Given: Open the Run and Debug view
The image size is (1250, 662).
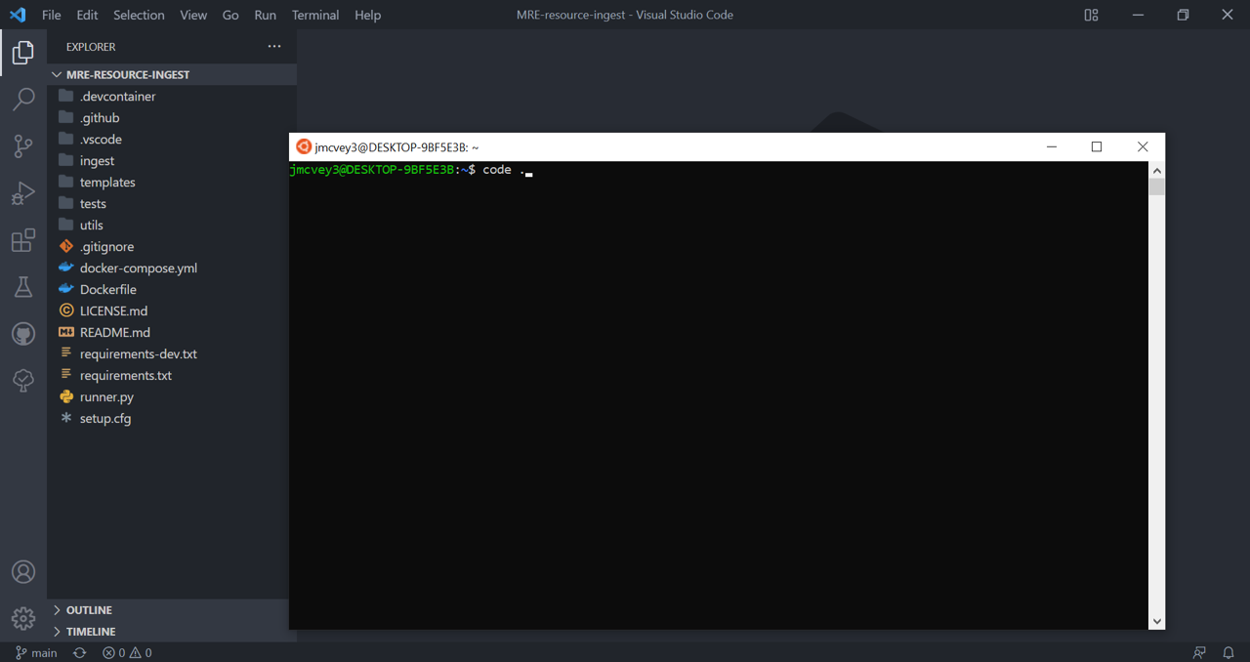Looking at the screenshot, I should tap(23, 192).
